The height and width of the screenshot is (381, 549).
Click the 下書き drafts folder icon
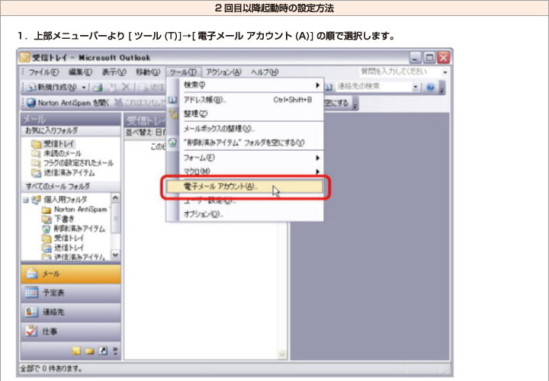47,219
